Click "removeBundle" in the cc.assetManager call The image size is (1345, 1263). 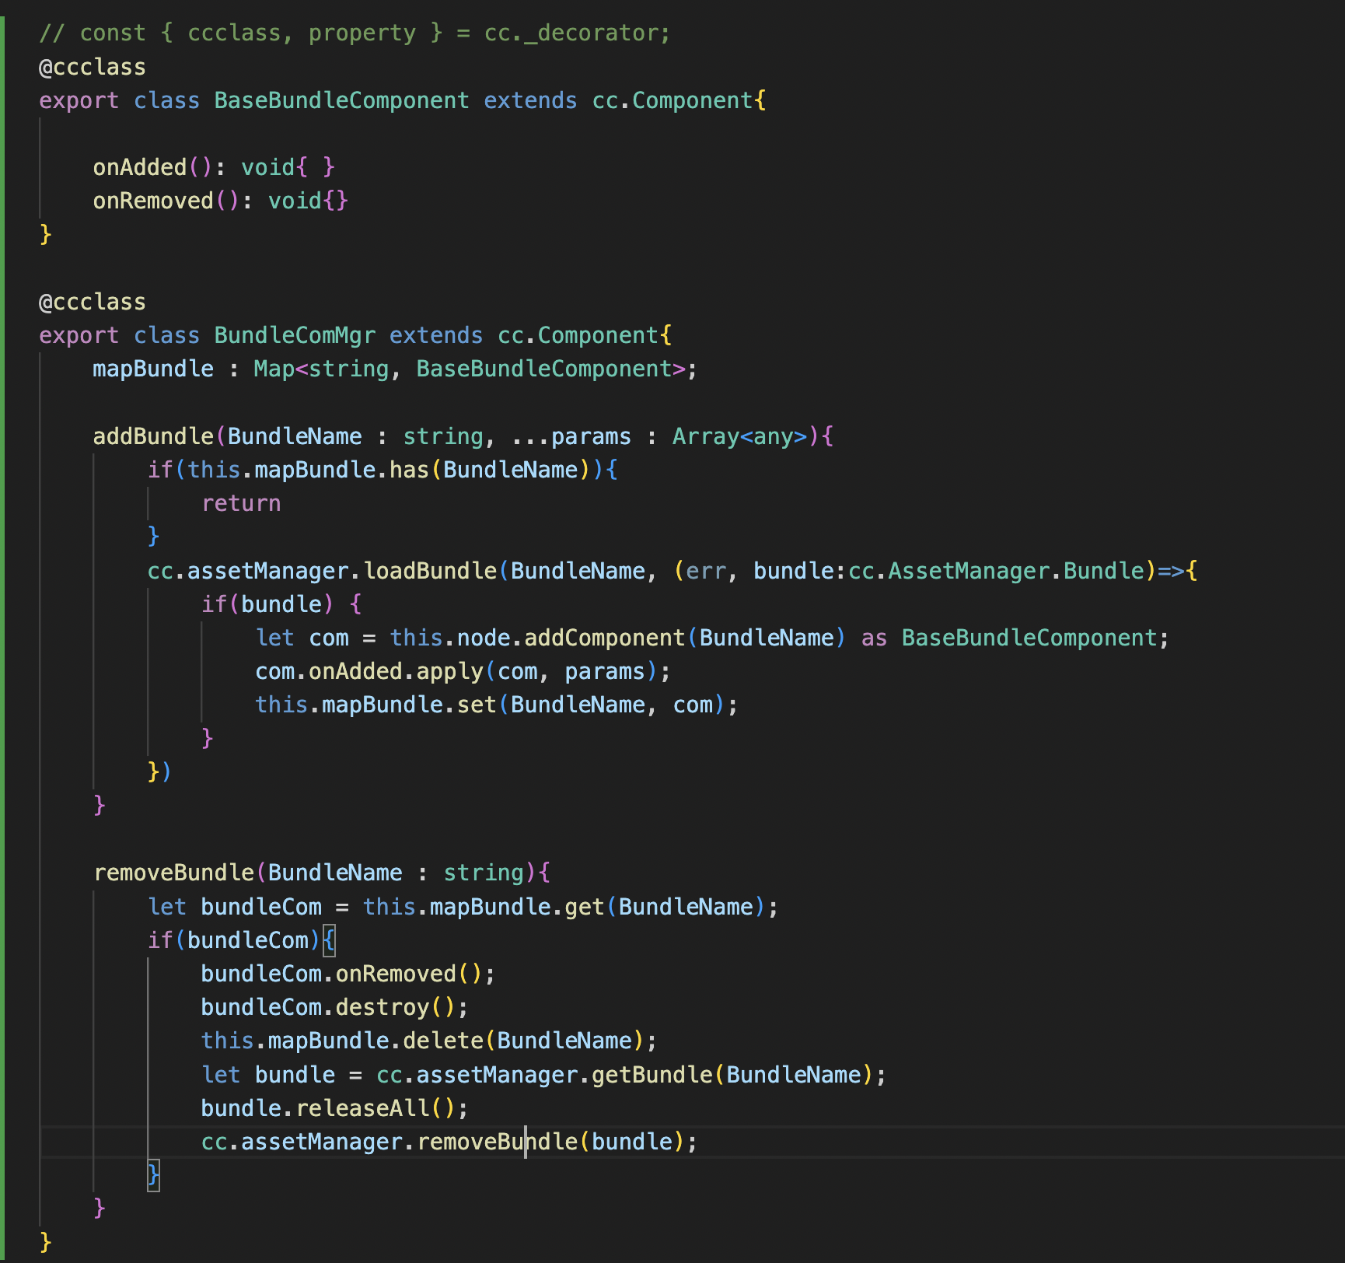click(x=498, y=1142)
